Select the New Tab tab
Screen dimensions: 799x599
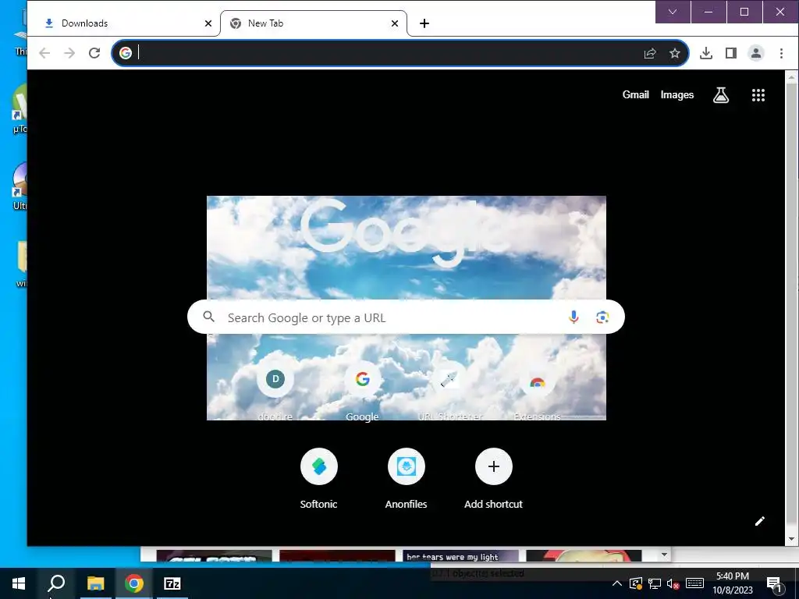314,23
